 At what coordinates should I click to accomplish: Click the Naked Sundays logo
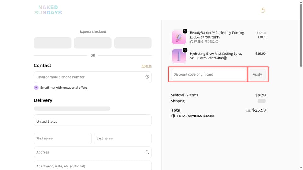48,10
